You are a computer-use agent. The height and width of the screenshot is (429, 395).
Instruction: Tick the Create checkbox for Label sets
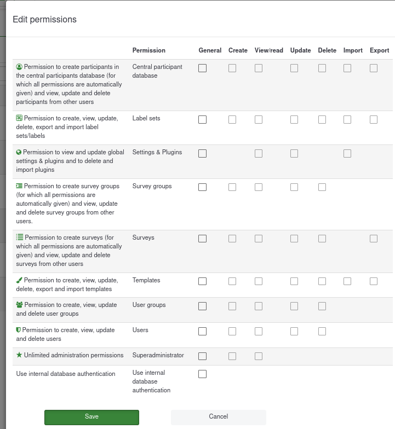click(x=232, y=119)
